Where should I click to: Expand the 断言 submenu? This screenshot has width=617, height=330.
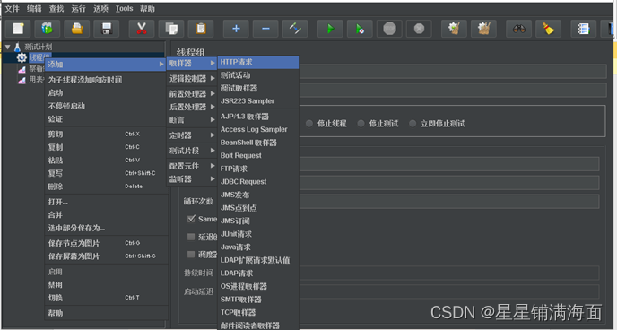(x=192, y=120)
